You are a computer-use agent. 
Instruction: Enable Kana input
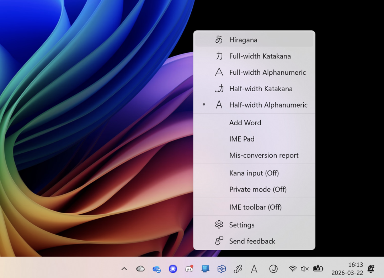click(x=254, y=173)
